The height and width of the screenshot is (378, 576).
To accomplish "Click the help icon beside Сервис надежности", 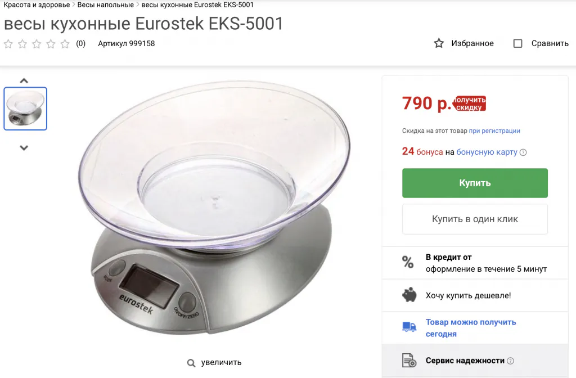I will pyautogui.click(x=510, y=361).
